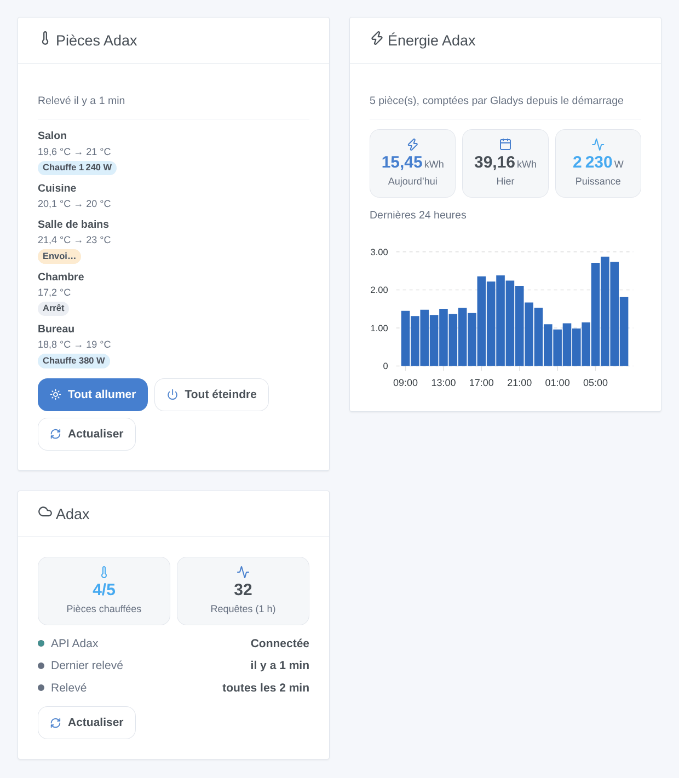Turn on all heaters with Tout allumer

(x=93, y=395)
